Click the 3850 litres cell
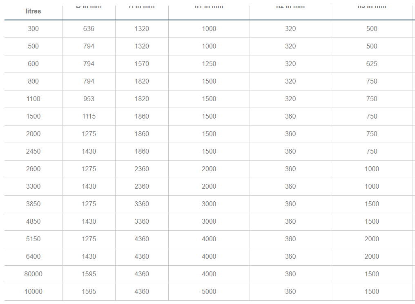The height and width of the screenshot is (304, 415). coord(33,204)
